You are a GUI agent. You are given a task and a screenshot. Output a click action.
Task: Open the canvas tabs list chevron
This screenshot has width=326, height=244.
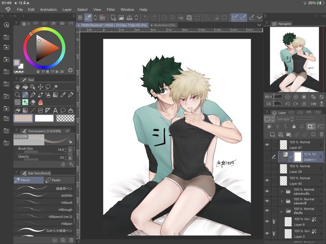tap(259, 25)
